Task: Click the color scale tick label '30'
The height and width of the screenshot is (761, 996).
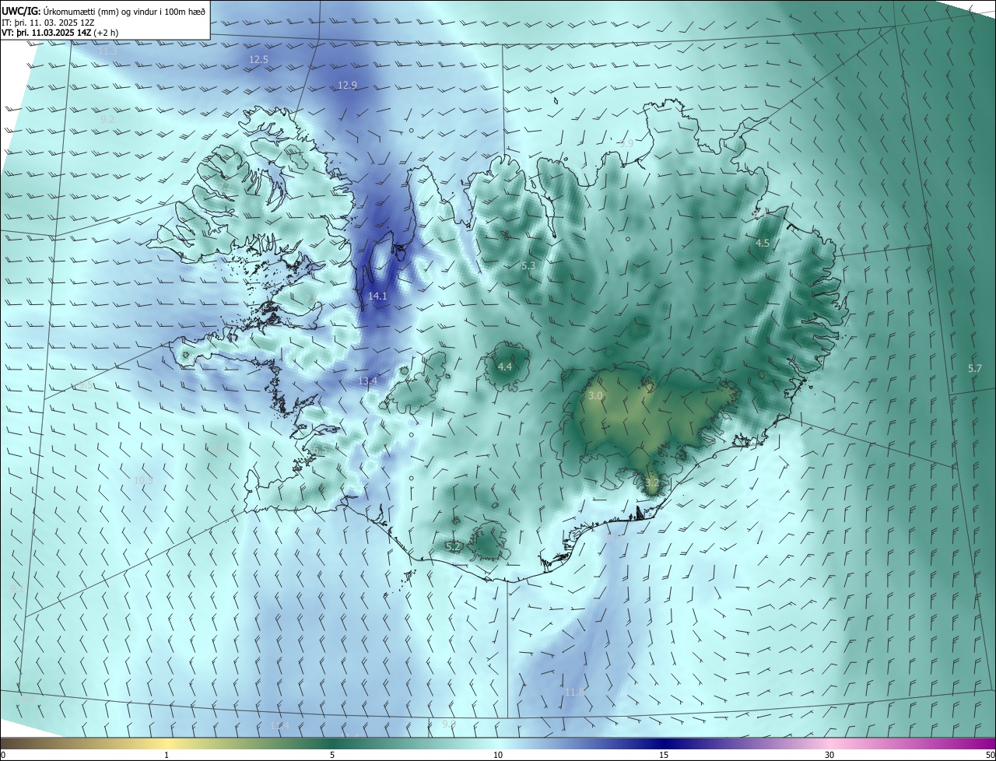Action: point(829,755)
